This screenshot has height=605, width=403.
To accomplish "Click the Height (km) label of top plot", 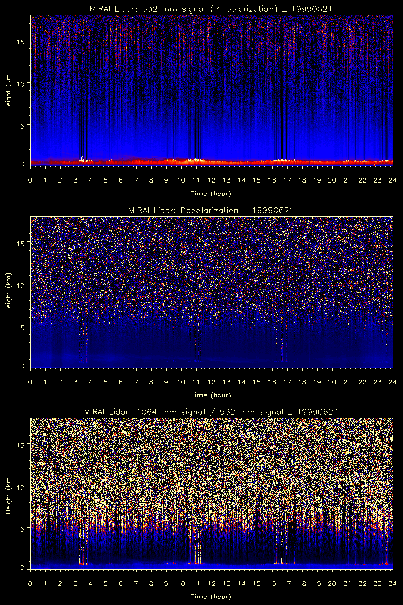I will click(x=9, y=91).
